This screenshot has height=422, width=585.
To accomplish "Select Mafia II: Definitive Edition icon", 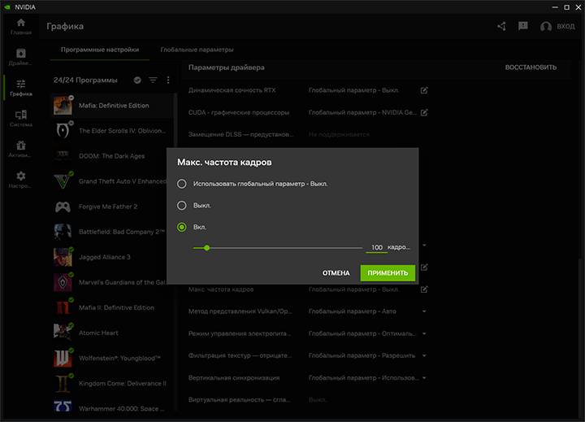I will (x=63, y=307).
